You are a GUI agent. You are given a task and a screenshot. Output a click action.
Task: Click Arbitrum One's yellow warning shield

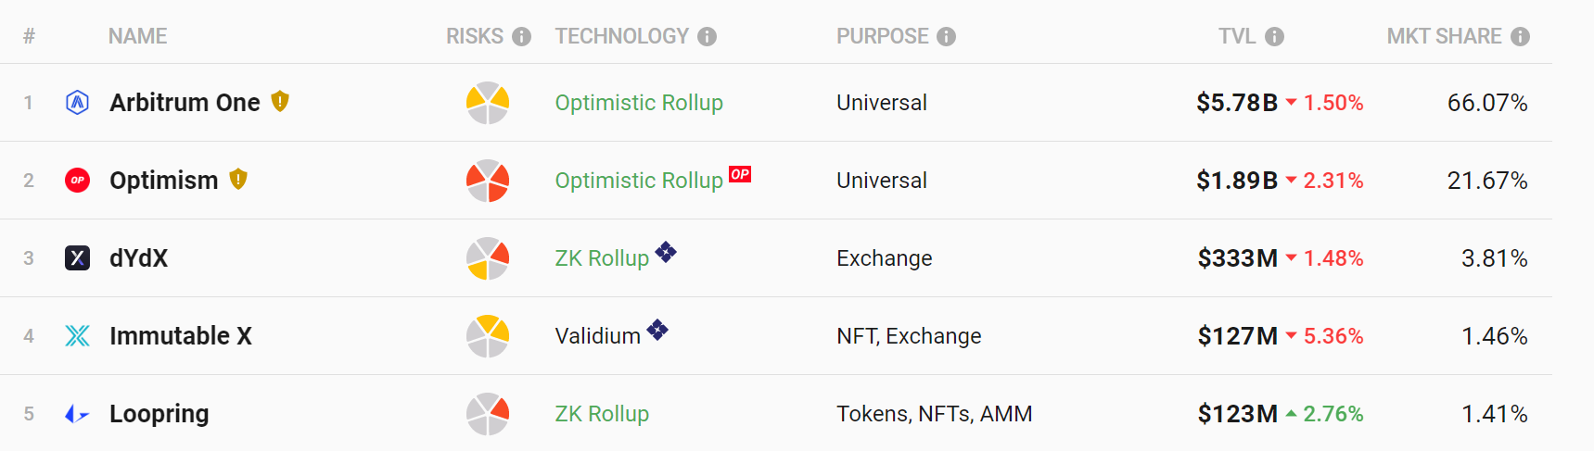280,102
